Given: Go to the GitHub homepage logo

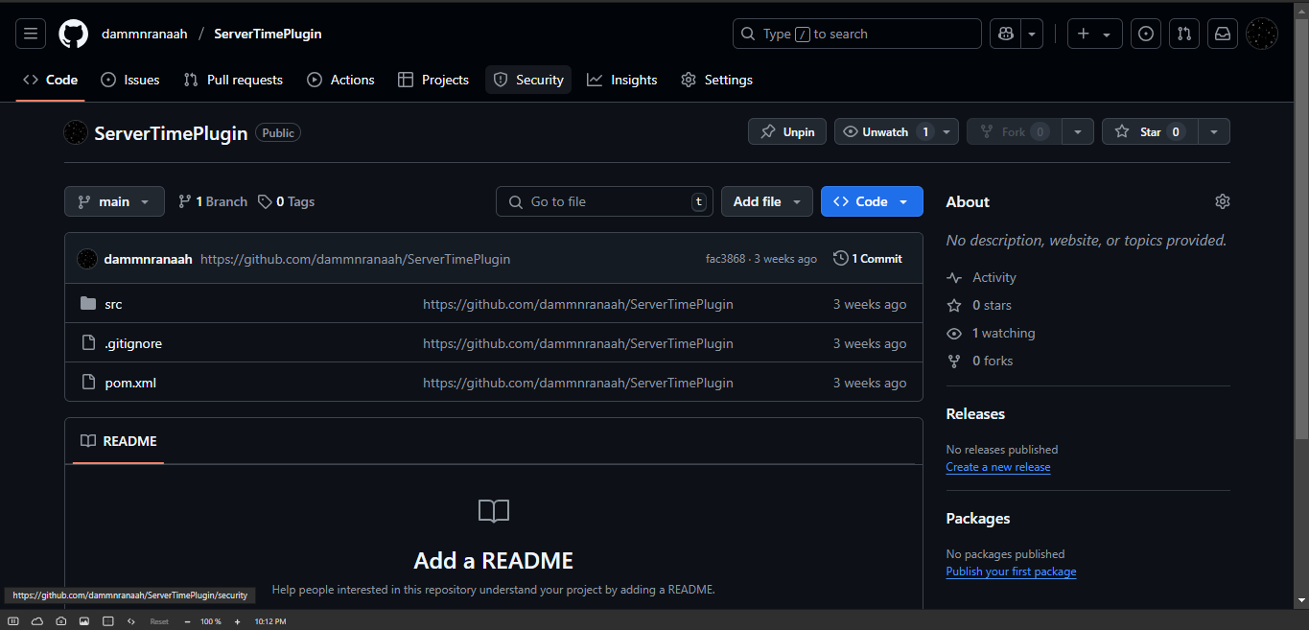Looking at the screenshot, I should 73,34.
